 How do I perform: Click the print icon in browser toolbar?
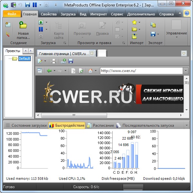[x=54, y=61]
